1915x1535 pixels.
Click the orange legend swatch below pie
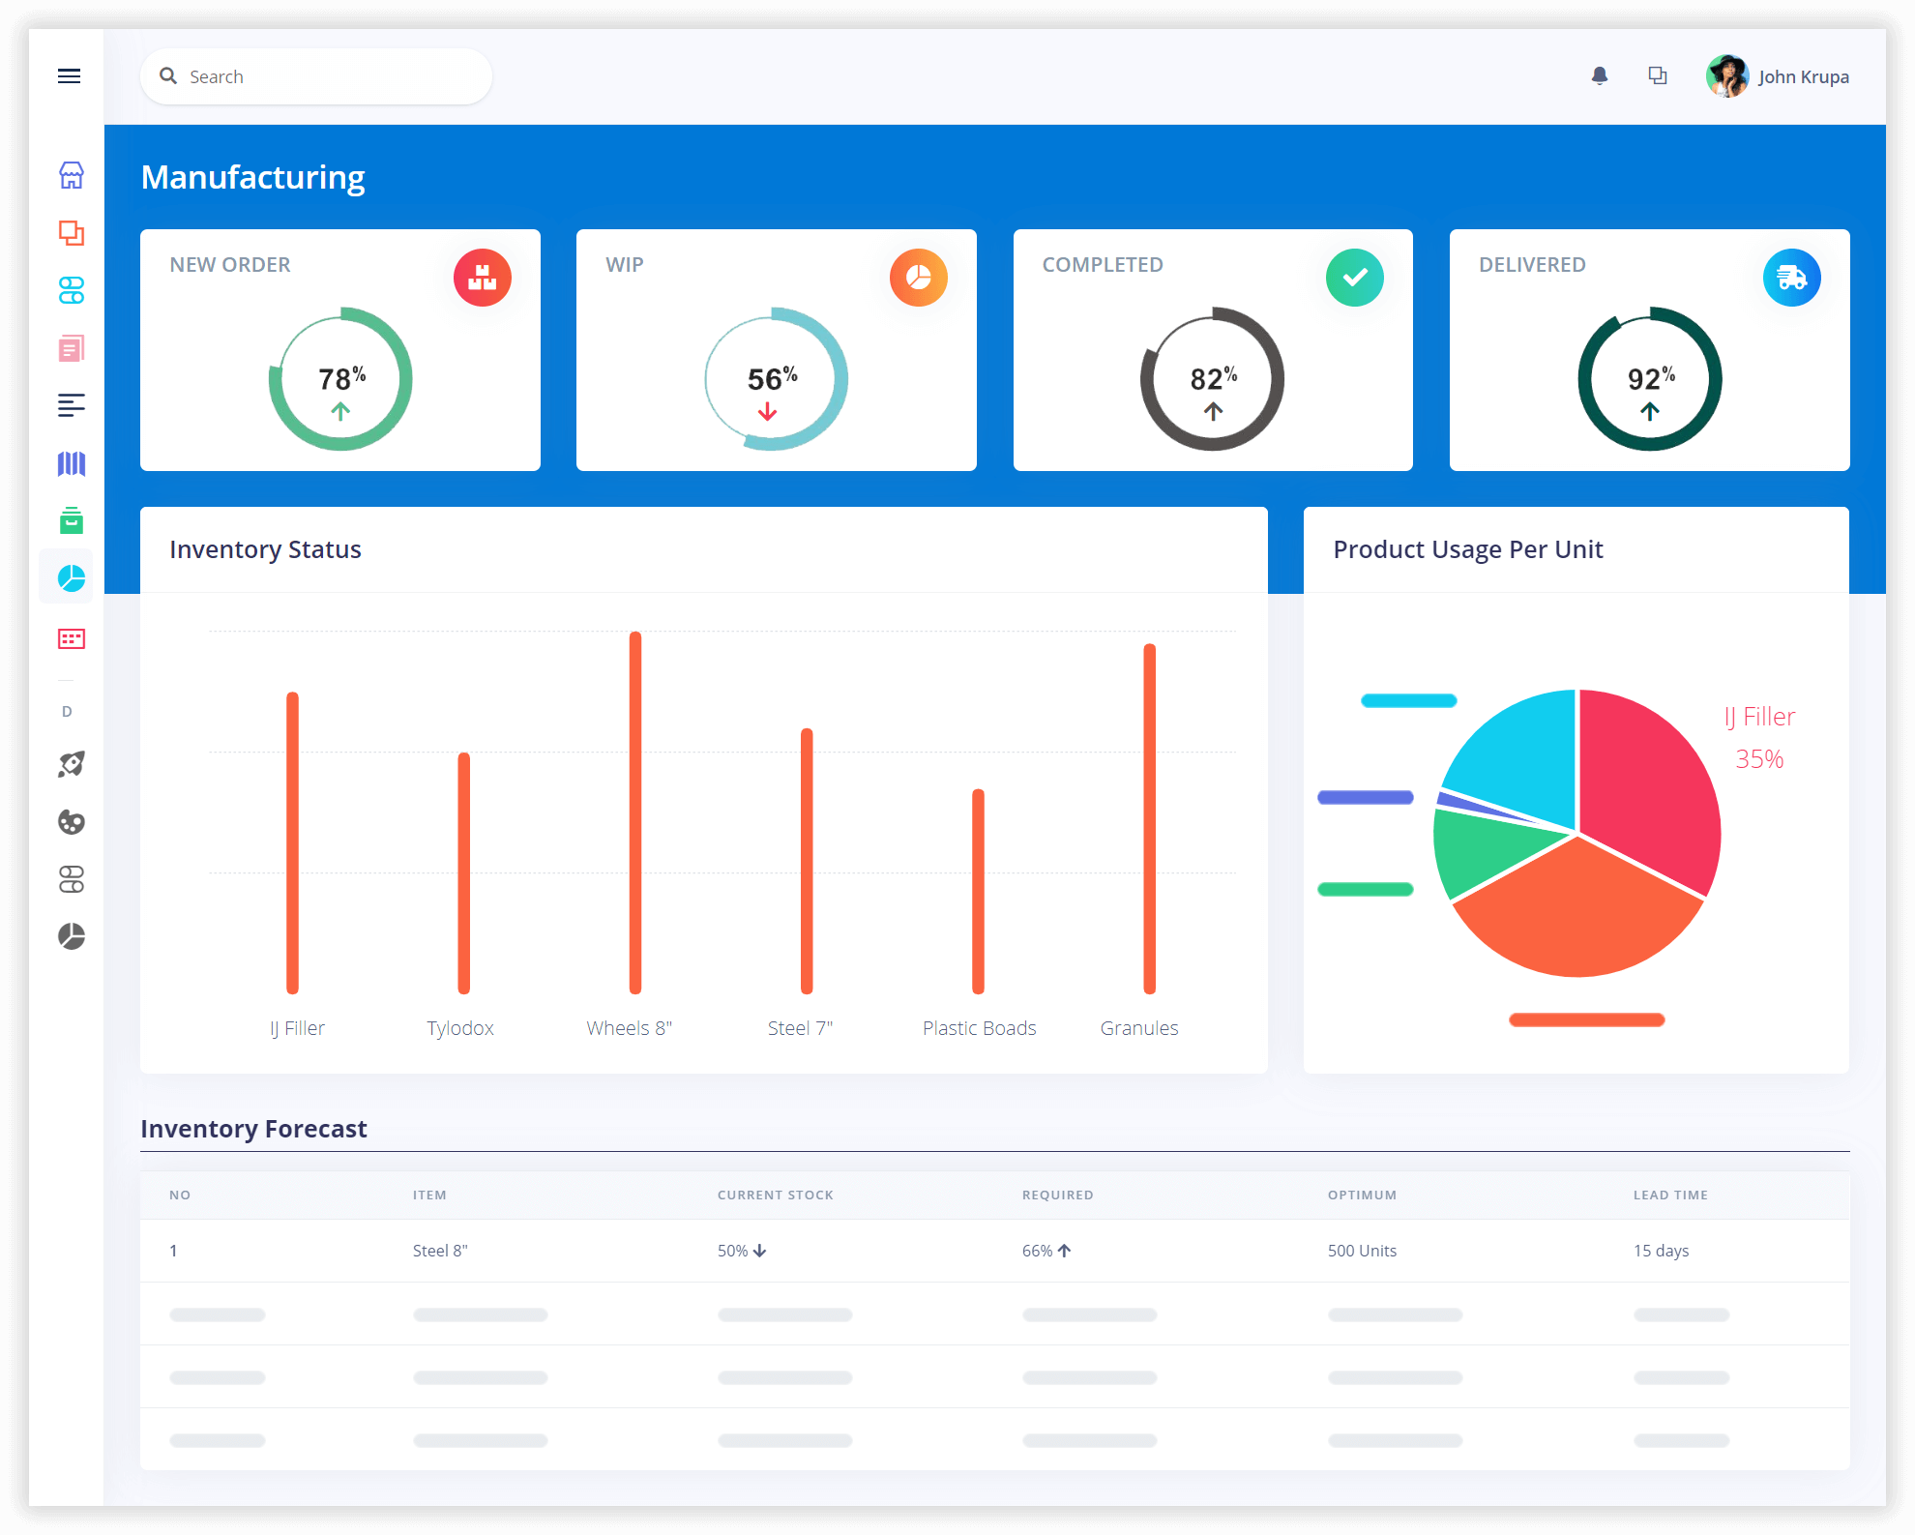click(1587, 1019)
